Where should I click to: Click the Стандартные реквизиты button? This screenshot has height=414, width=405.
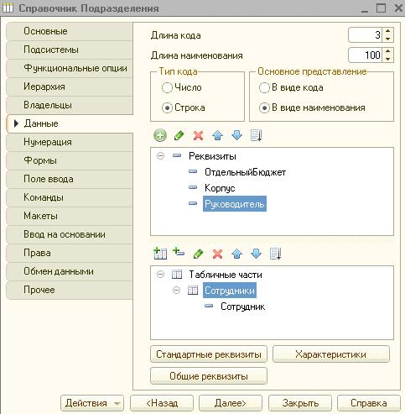click(x=209, y=354)
